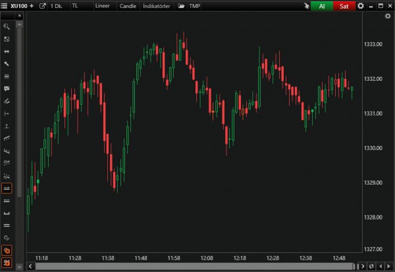
Task: Click the 1327.00 price axis label
Action: pos(373,249)
